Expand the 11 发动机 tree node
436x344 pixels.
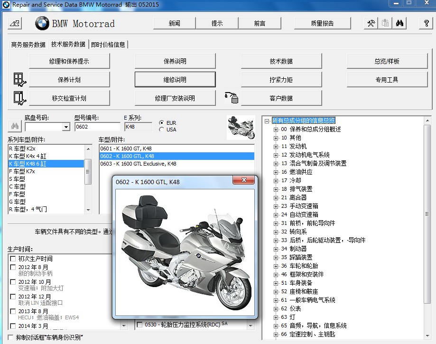click(x=276, y=147)
